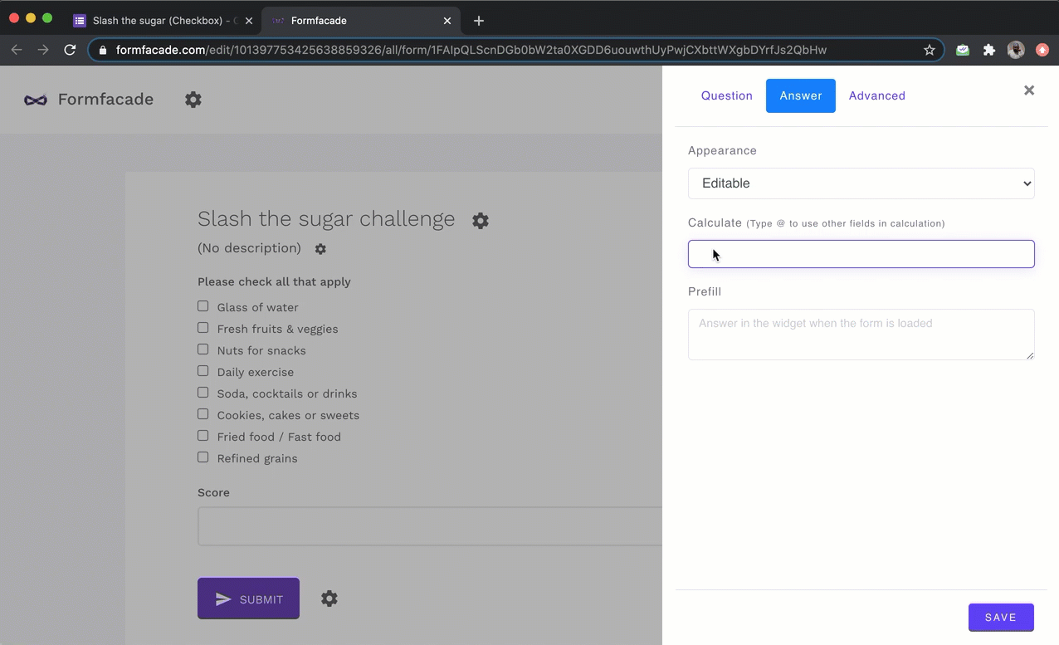Screen dimensions: 1059x645
Task: Check Glass of water option
Action: (203, 306)
